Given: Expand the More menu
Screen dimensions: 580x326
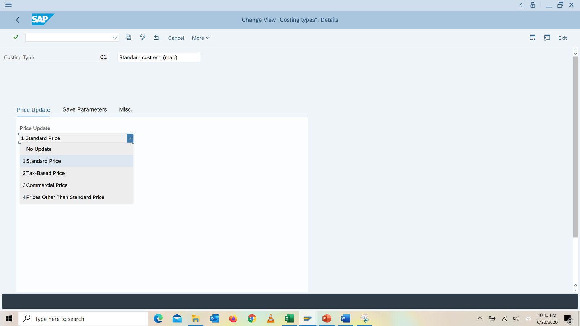Looking at the screenshot, I should click(x=201, y=38).
